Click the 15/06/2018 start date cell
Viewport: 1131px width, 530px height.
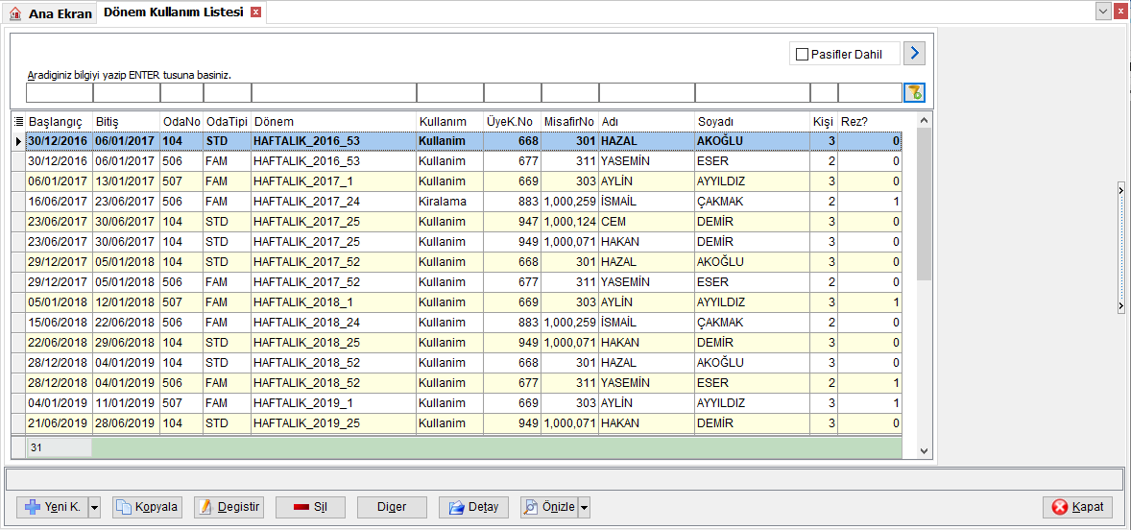pos(60,323)
